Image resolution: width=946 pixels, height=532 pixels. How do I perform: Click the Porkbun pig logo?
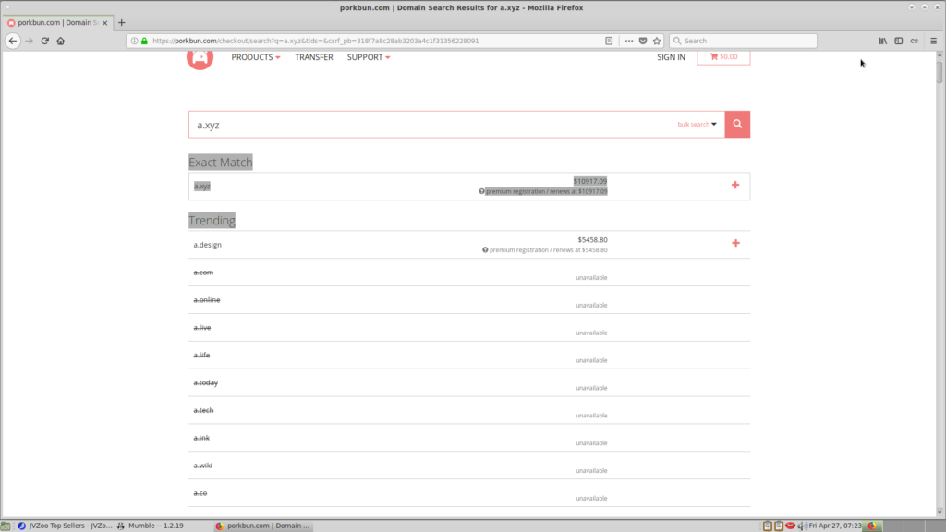click(x=200, y=60)
